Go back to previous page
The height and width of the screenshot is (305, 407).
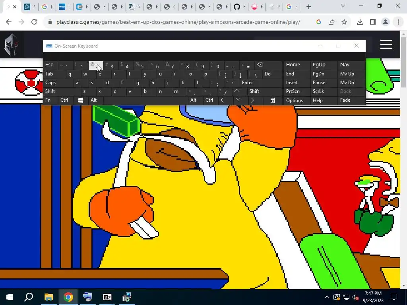pos(9,22)
